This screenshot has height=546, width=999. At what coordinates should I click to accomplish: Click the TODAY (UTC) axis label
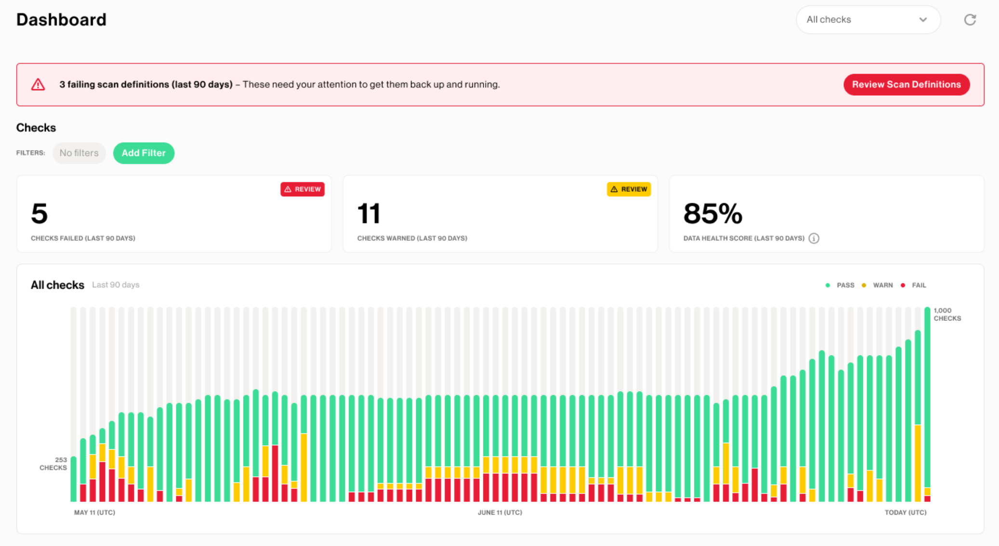coord(905,512)
